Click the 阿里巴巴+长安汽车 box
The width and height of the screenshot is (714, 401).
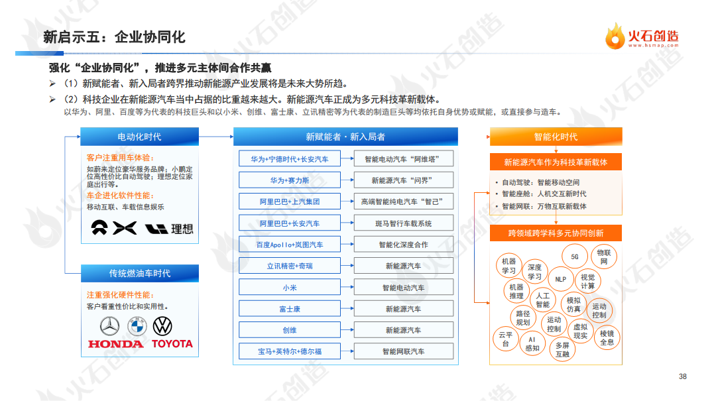pos(290,223)
